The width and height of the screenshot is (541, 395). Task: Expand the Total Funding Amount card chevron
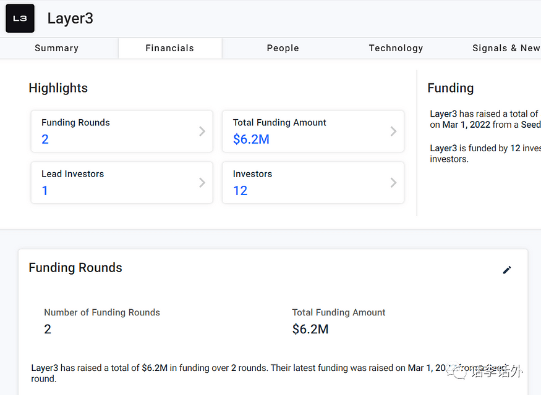pyautogui.click(x=393, y=131)
